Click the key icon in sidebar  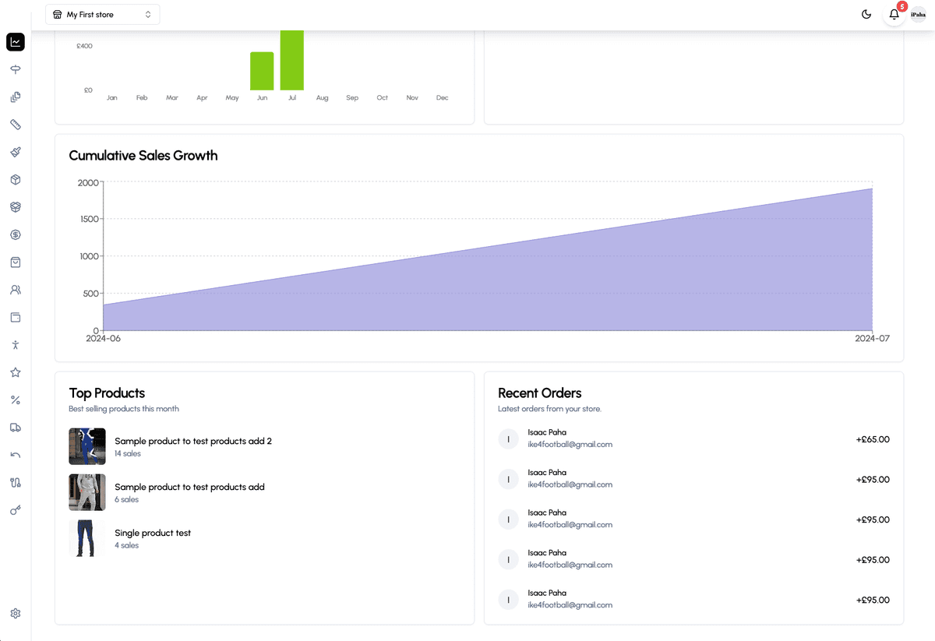click(x=16, y=510)
